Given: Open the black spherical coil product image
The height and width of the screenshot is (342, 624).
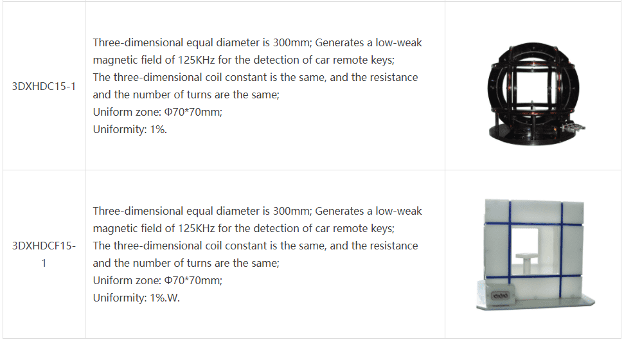Looking at the screenshot, I should point(533,94).
